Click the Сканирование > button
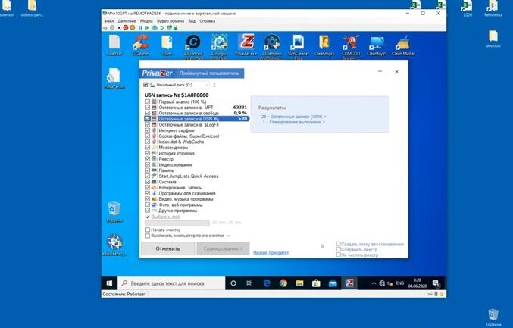 (223, 248)
